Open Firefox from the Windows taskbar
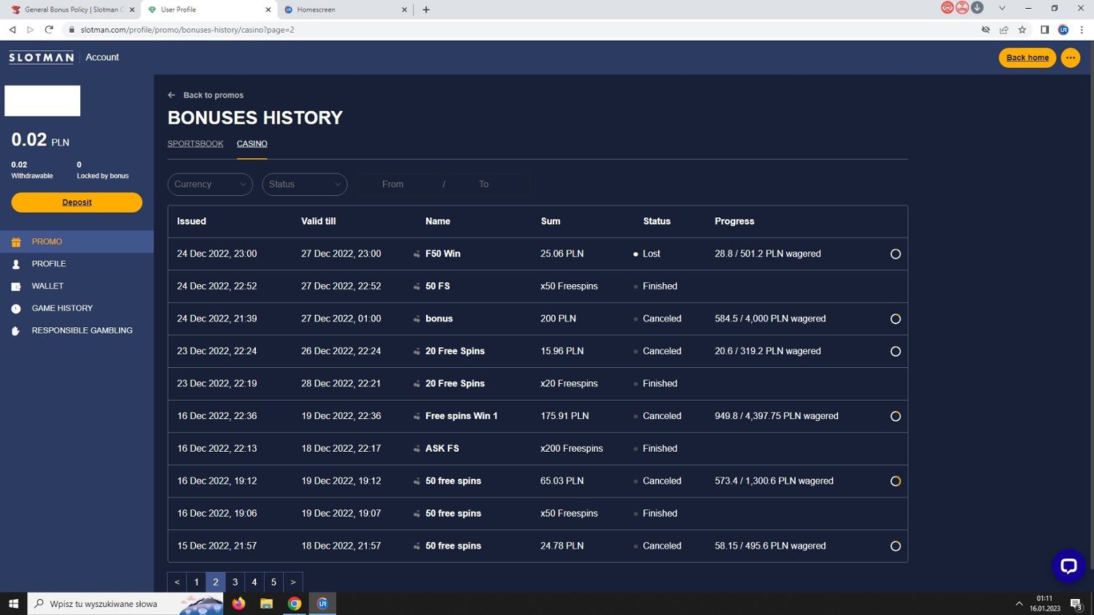This screenshot has width=1094, height=615. coord(238,603)
